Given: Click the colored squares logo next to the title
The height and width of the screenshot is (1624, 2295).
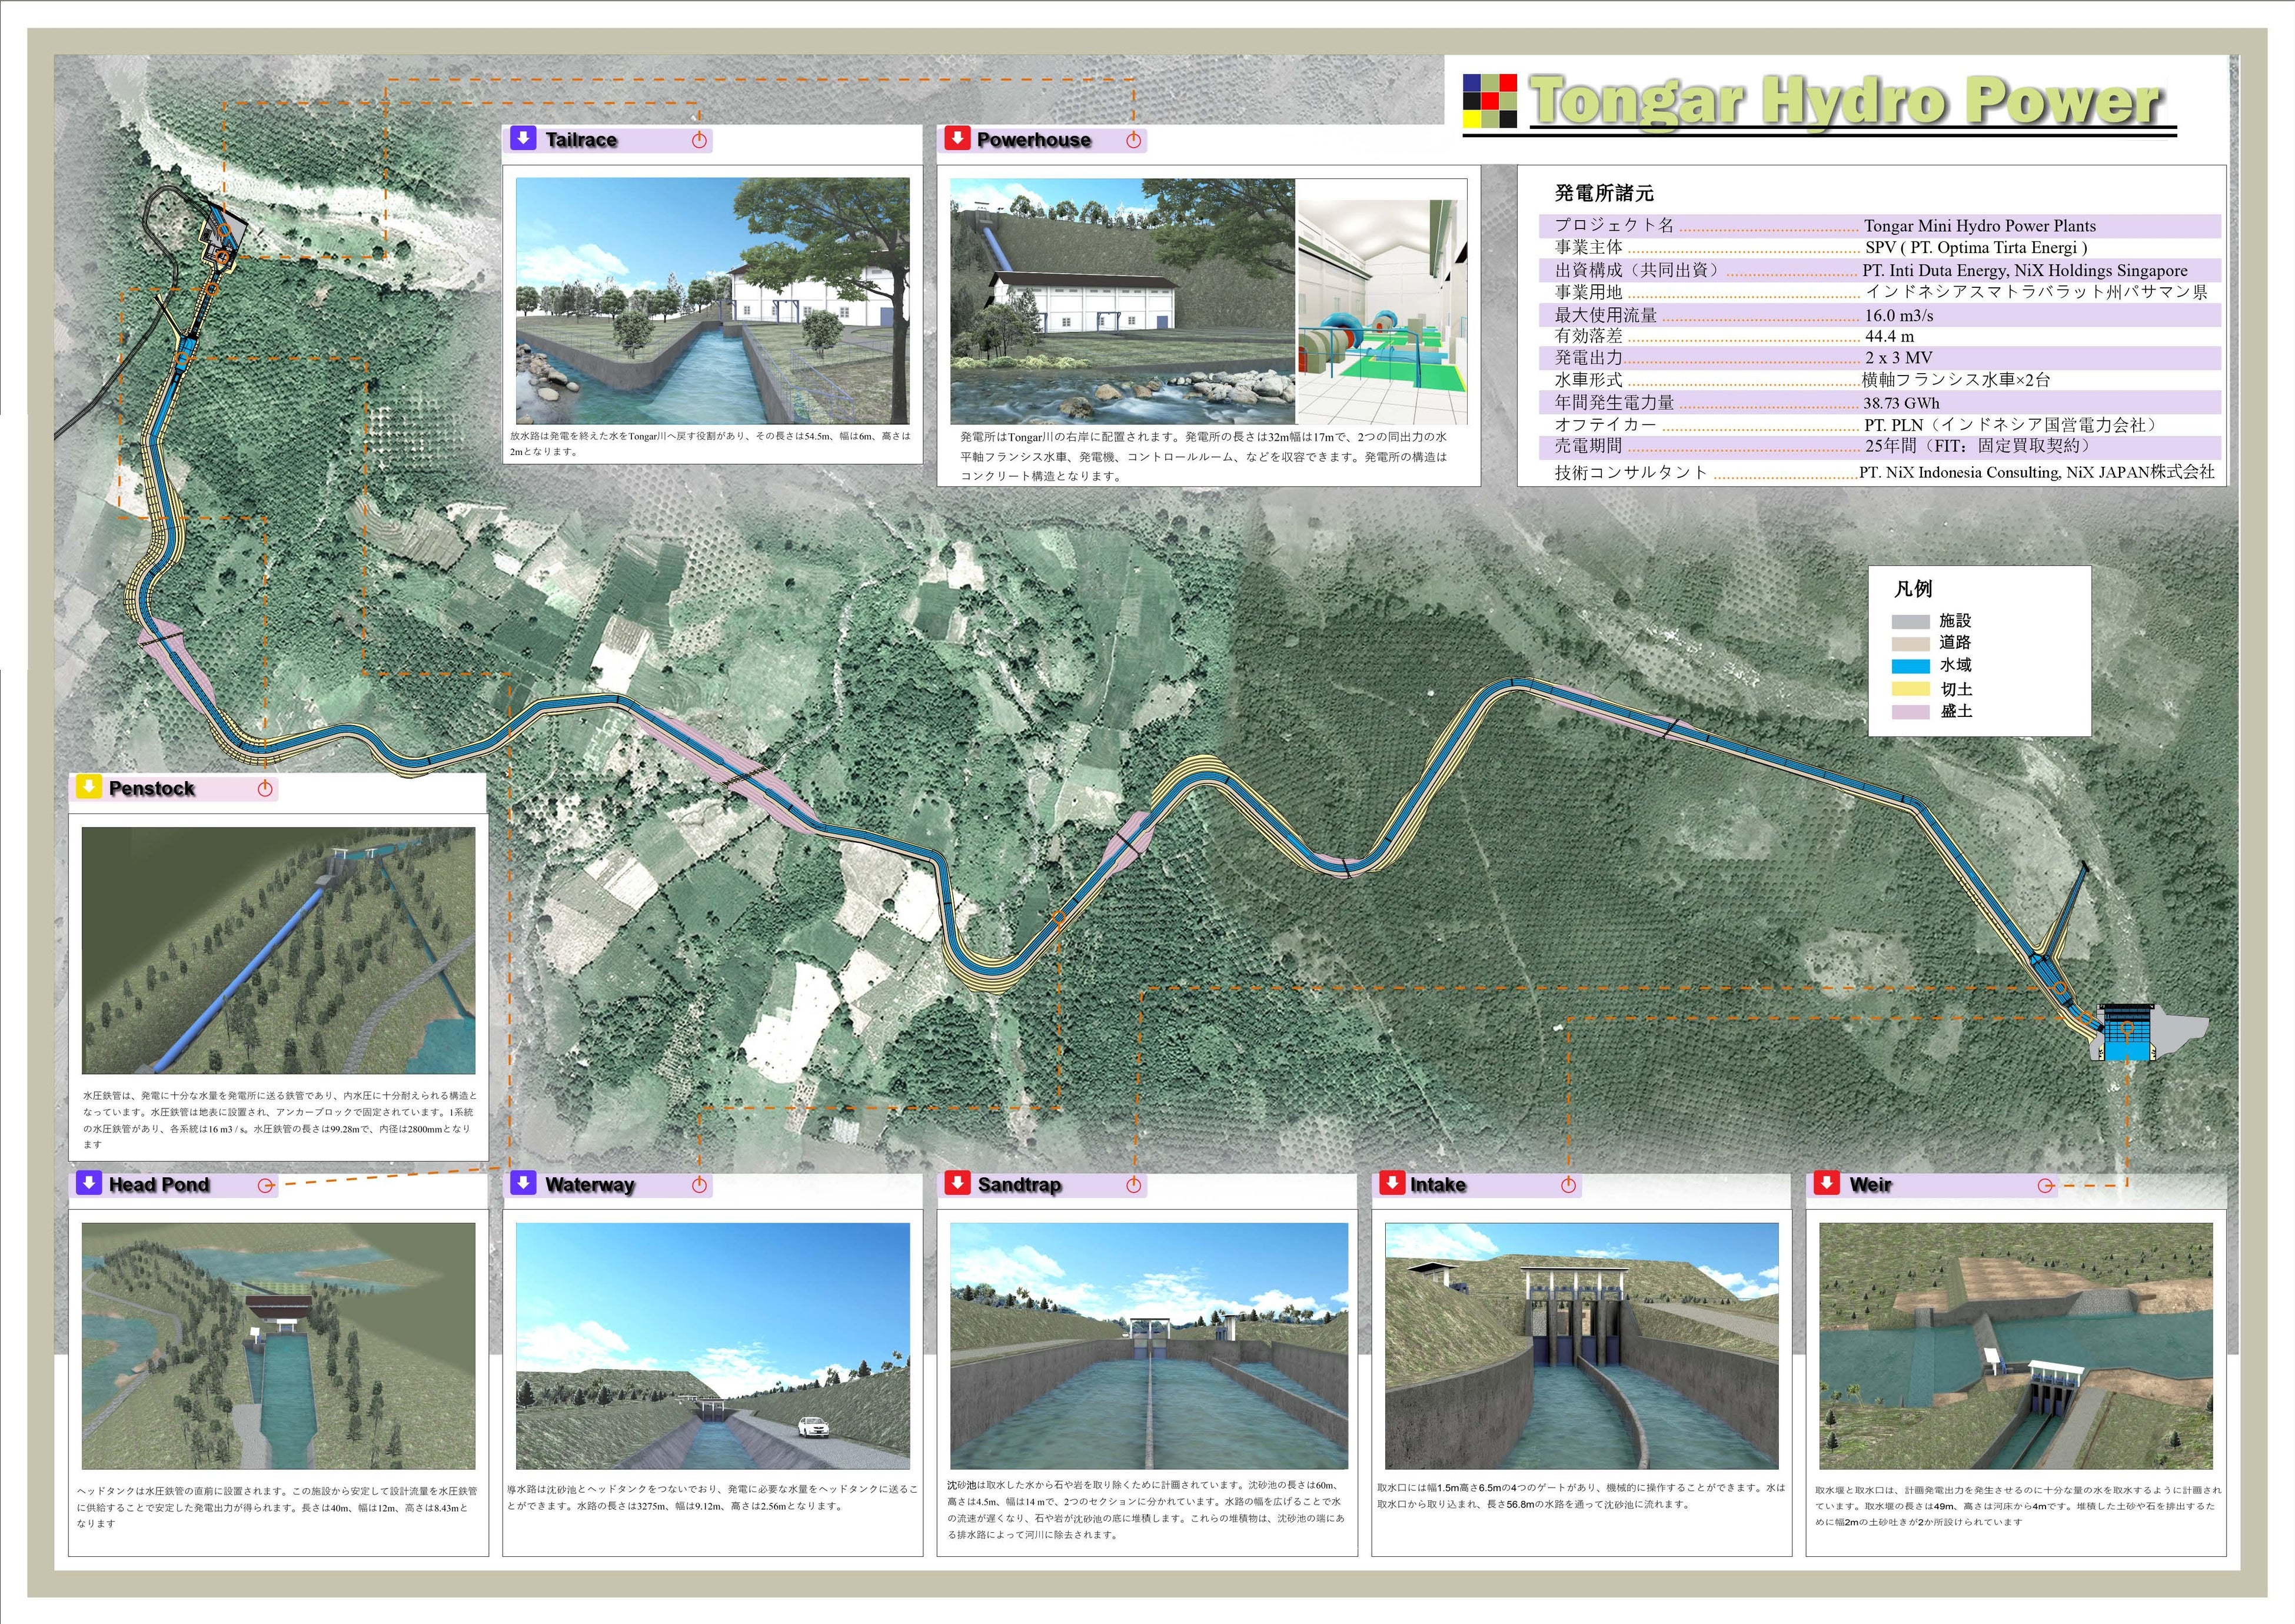Looking at the screenshot, I should [x=1489, y=101].
